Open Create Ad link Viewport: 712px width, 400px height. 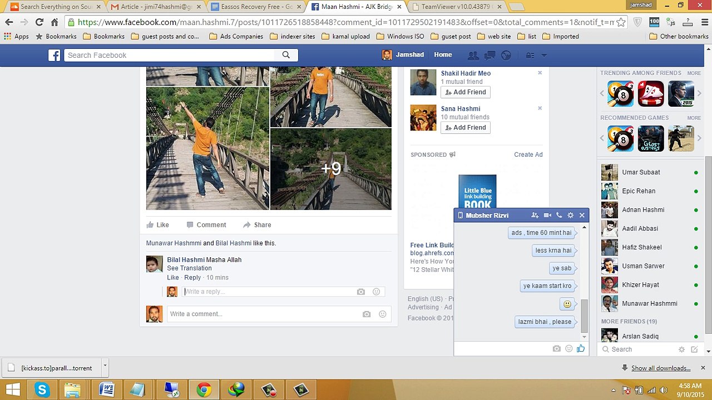coord(528,155)
